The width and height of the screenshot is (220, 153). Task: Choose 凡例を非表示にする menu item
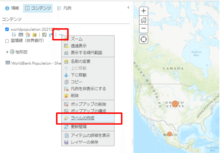point(88,89)
